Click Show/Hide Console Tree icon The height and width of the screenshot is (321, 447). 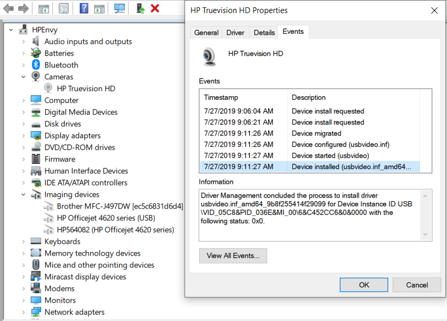tap(44, 8)
